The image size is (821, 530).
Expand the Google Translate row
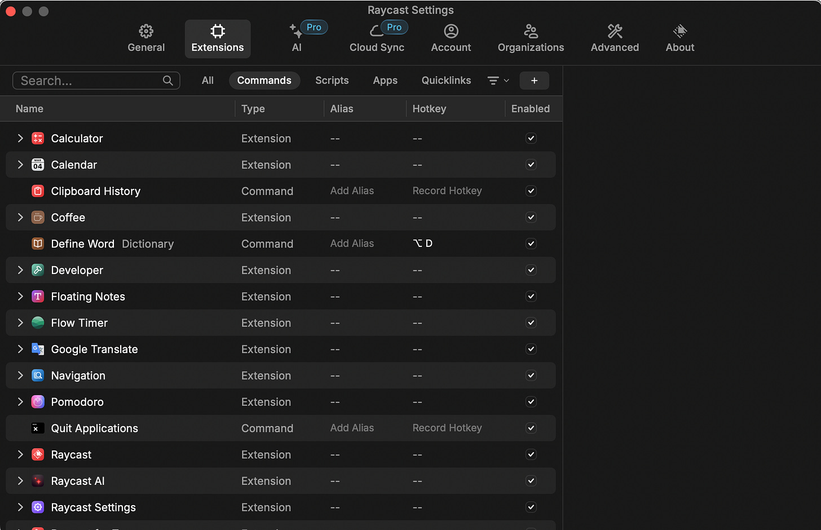pyautogui.click(x=20, y=349)
